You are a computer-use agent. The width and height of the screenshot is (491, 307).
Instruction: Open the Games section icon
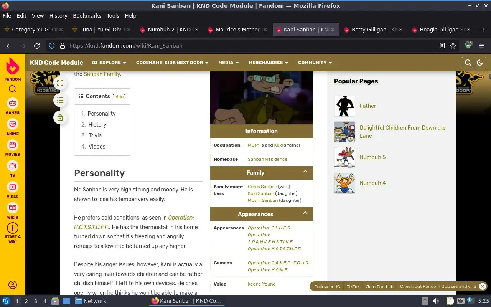[x=13, y=103]
